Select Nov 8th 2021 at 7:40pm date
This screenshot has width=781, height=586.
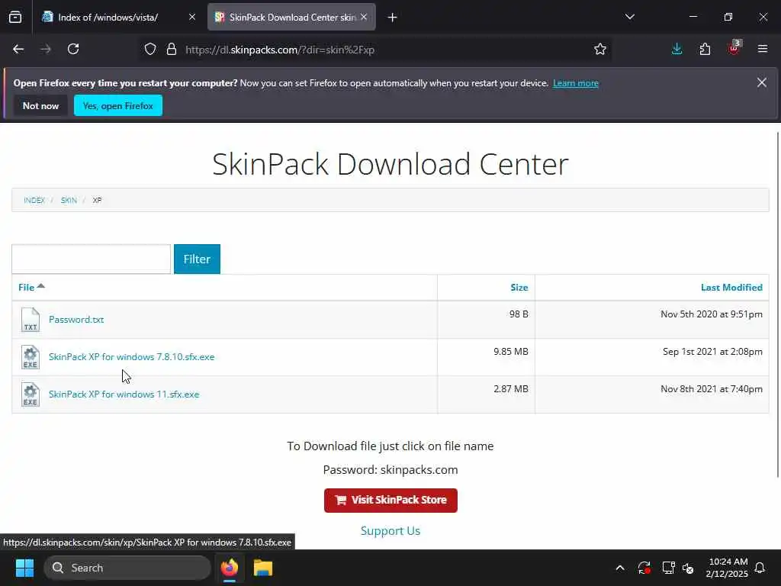(712, 389)
